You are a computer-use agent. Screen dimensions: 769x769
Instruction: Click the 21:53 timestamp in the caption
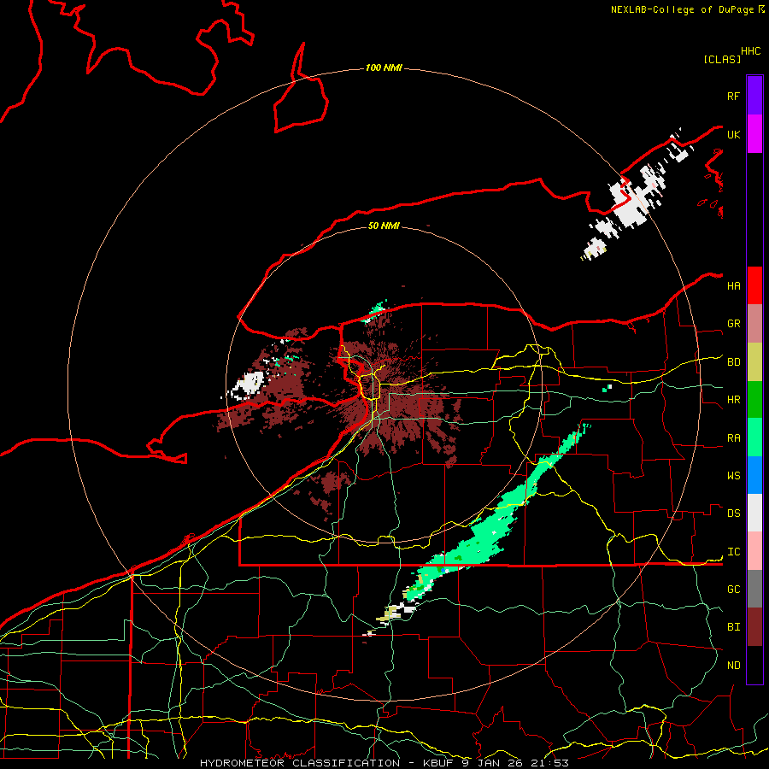(552, 763)
